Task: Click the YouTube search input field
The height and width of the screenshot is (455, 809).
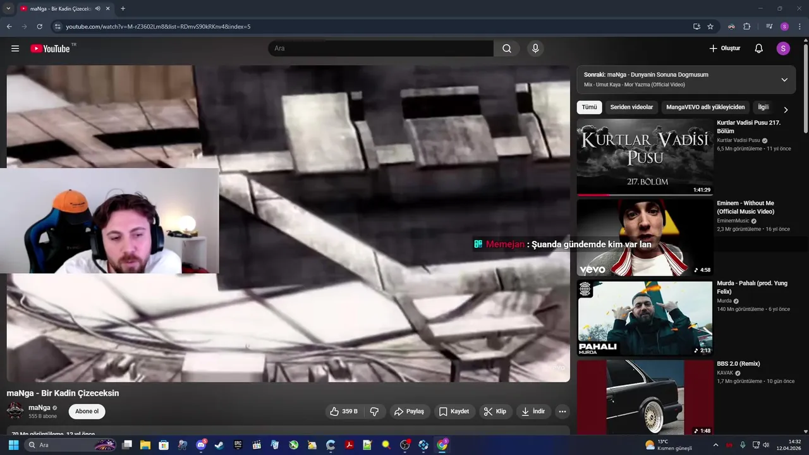Action: point(381,49)
